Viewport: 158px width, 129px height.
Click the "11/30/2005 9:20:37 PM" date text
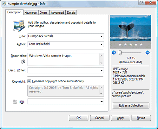coord(128,79)
